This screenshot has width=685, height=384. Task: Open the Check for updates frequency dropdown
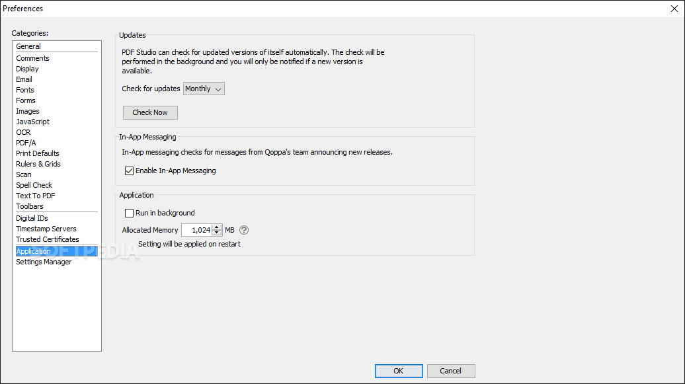click(204, 89)
